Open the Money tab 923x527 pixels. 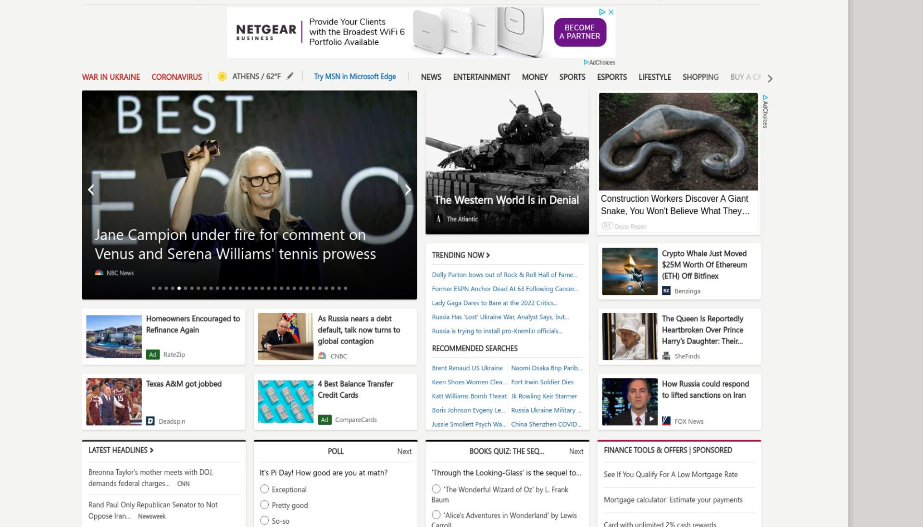coord(535,77)
